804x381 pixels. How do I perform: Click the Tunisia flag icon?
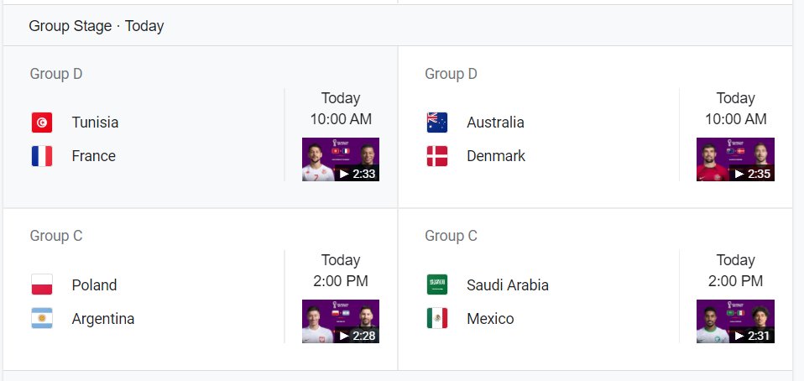point(41,123)
